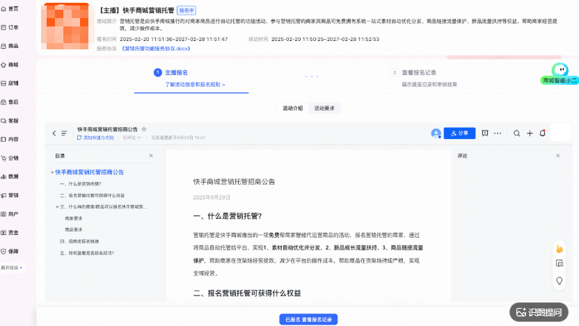Screen dimensions: 579x326
Task: Jump to 五、如何查看是否报名成功? in outline
Action: [x=87, y=253]
